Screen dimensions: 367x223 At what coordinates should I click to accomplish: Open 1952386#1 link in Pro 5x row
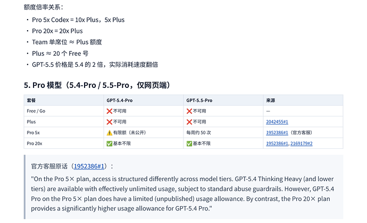click(277, 132)
